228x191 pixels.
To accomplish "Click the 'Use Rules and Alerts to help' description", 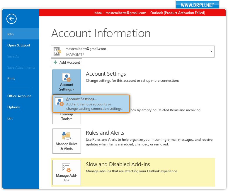I will click(x=149, y=142).
